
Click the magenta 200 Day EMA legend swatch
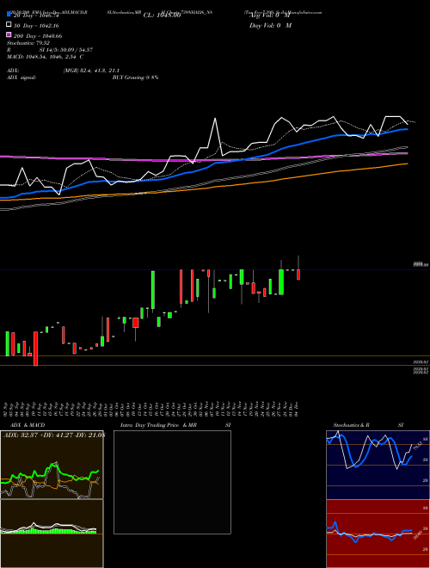[x=9, y=34]
